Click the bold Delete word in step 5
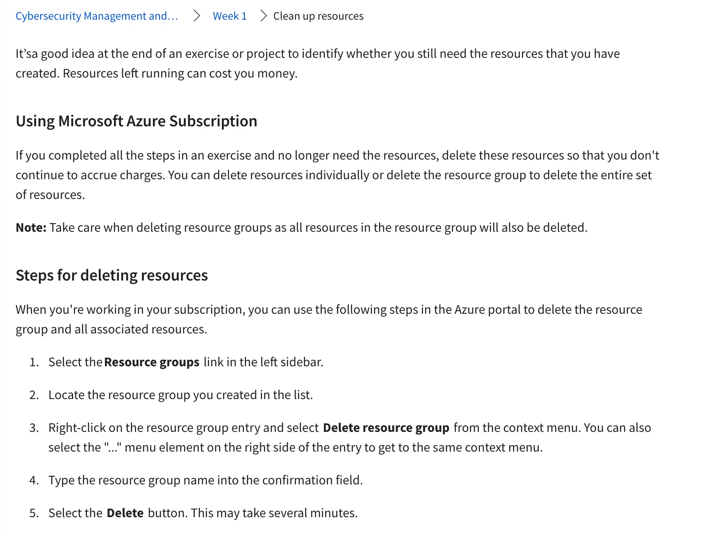 (125, 513)
